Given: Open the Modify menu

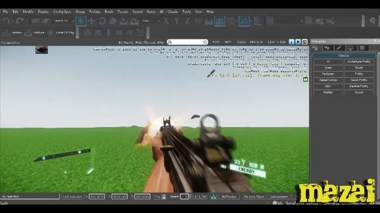Looking at the screenshot, I should point(28,12).
